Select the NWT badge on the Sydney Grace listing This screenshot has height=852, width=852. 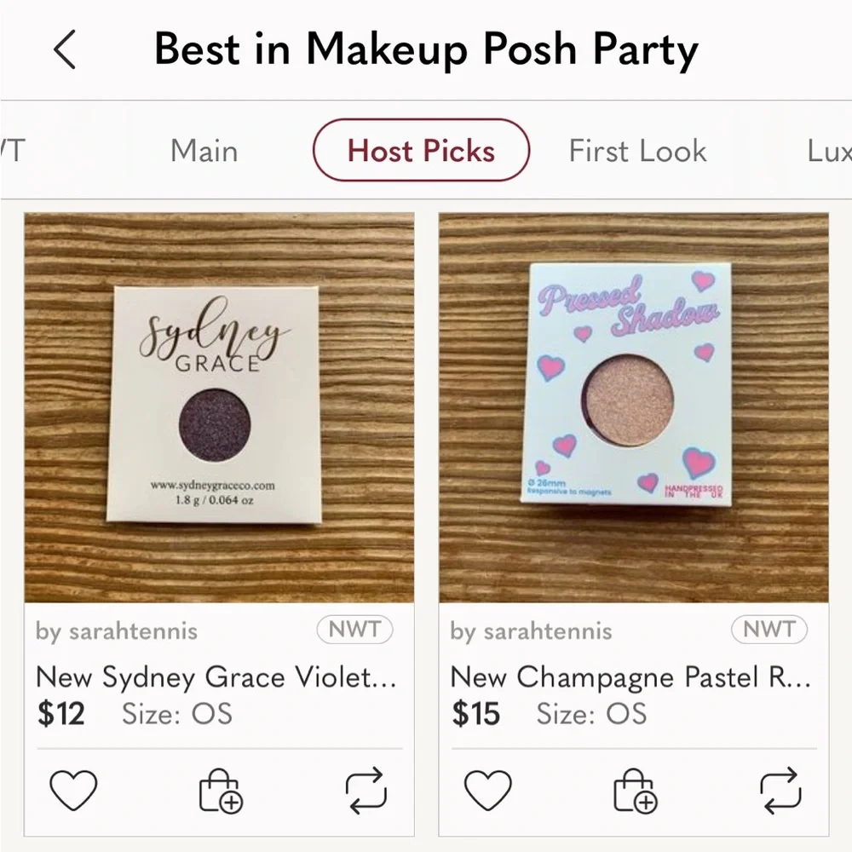click(x=354, y=630)
